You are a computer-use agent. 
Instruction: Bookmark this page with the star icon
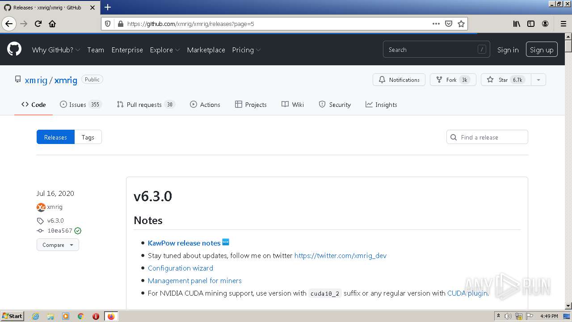pyautogui.click(x=461, y=24)
